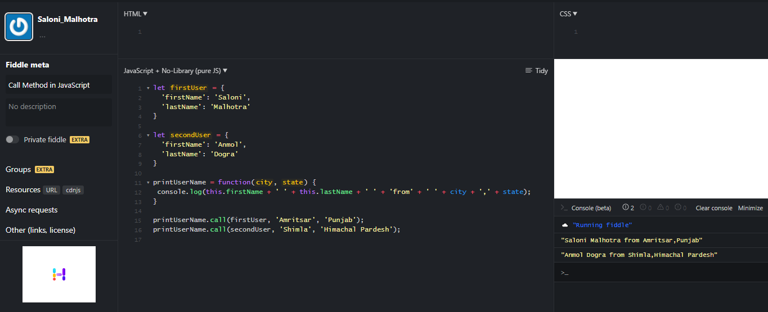Click the Tidy button

click(x=536, y=71)
